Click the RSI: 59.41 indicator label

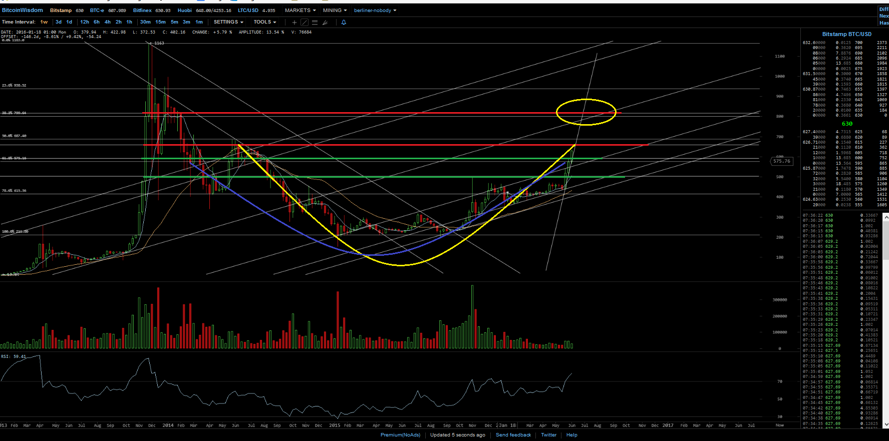[x=14, y=357]
